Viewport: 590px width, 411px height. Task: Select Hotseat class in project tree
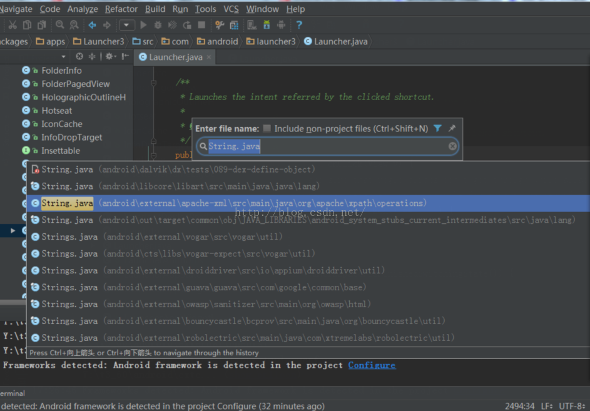click(x=56, y=111)
